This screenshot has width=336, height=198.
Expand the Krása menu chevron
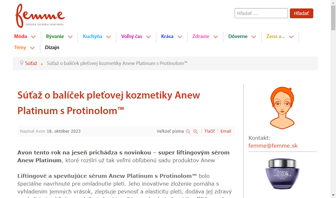coord(180,37)
